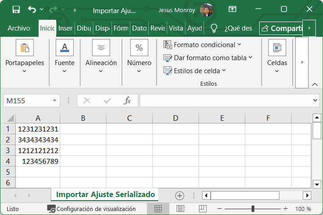Open the Quick Access Toolbar customize arrow
Image resolution: width=323 pixels, height=215 pixels.
tap(75, 10)
